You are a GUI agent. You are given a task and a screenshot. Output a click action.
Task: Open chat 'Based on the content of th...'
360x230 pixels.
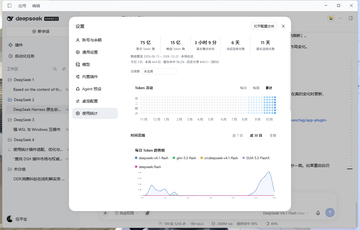37,89
